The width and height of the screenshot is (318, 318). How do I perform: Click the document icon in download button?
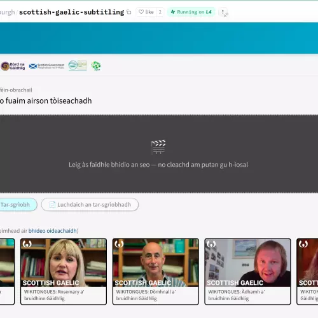point(52,205)
